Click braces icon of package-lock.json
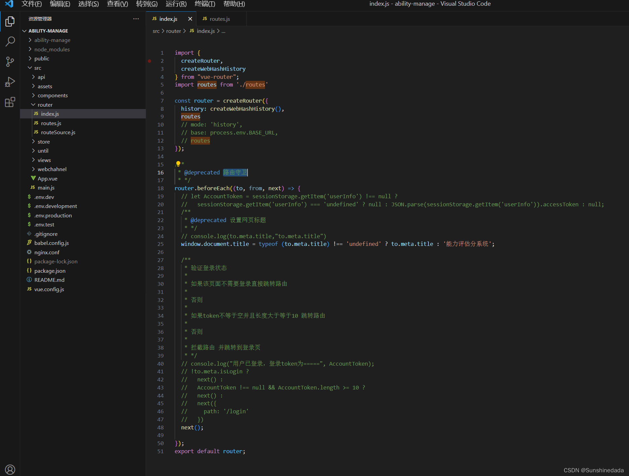629x476 pixels. click(x=29, y=261)
